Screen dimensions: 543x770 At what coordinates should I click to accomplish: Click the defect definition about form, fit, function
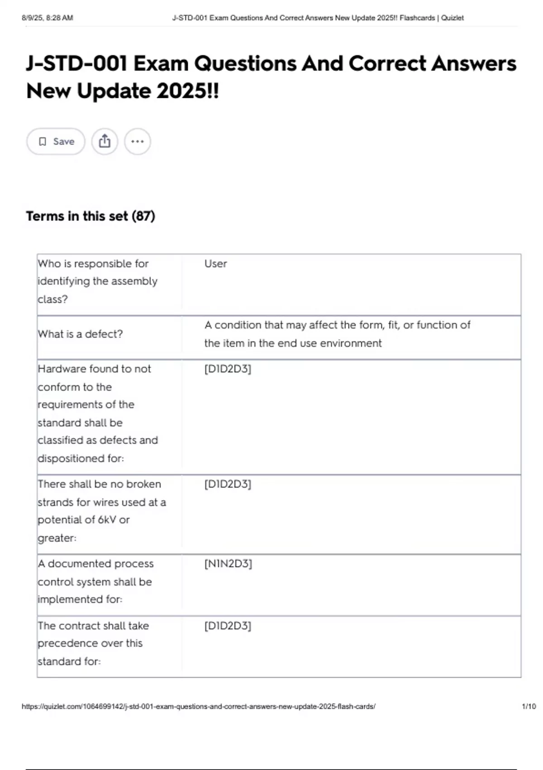[337, 334]
